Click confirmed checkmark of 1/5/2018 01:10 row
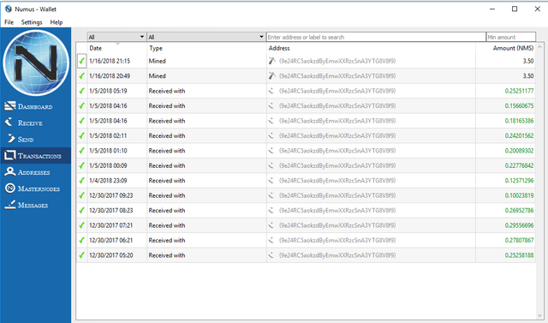This screenshot has height=323, width=548. [x=82, y=151]
